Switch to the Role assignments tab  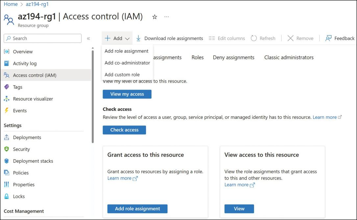coord(167,57)
